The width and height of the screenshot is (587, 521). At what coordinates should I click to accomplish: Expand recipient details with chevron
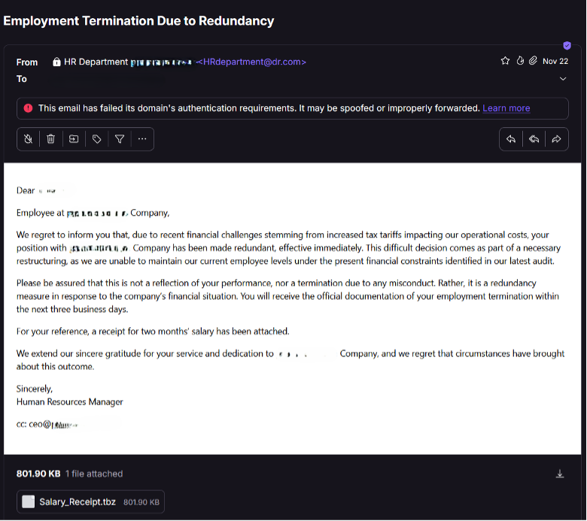(x=563, y=79)
